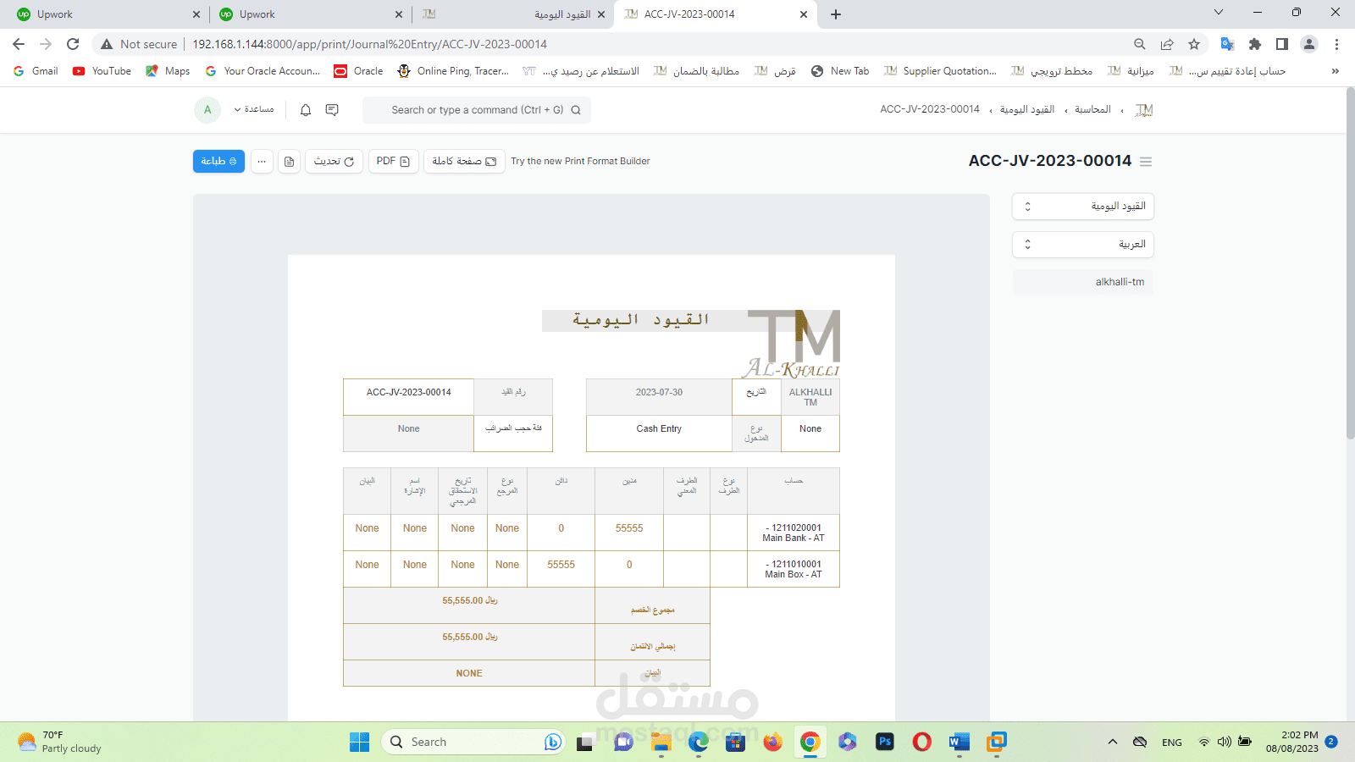This screenshot has width=1355, height=762.
Task: Open the Gmail bookmark
Action: pyautogui.click(x=36, y=71)
